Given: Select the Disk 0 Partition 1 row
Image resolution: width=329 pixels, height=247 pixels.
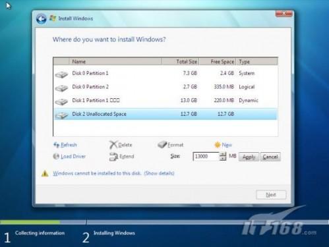Looking at the screenshot, I should 165,73.
